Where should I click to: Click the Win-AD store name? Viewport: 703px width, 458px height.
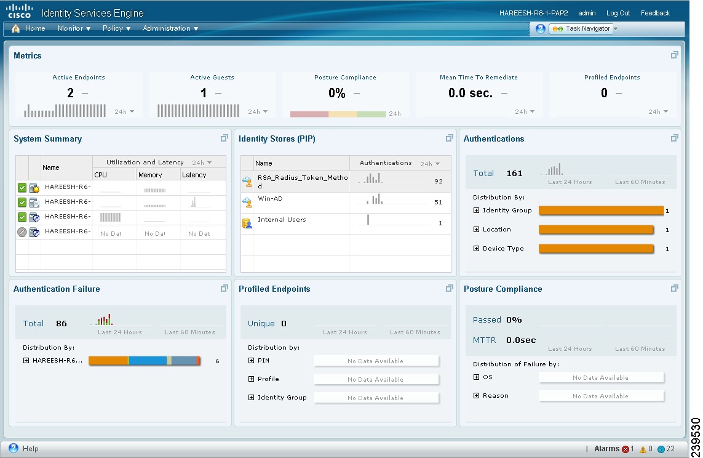[x=270, y=198]
